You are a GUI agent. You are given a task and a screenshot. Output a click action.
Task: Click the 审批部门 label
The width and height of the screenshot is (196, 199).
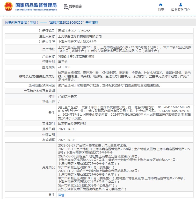pyautogui.click(x=48, y=124)
